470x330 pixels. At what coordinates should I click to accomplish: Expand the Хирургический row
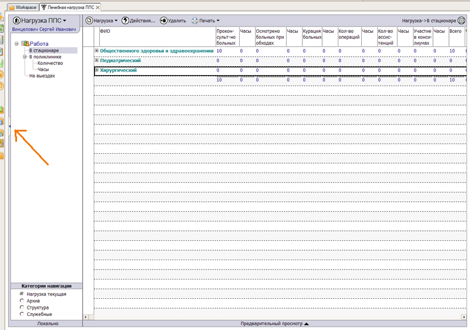pos(97,70)
